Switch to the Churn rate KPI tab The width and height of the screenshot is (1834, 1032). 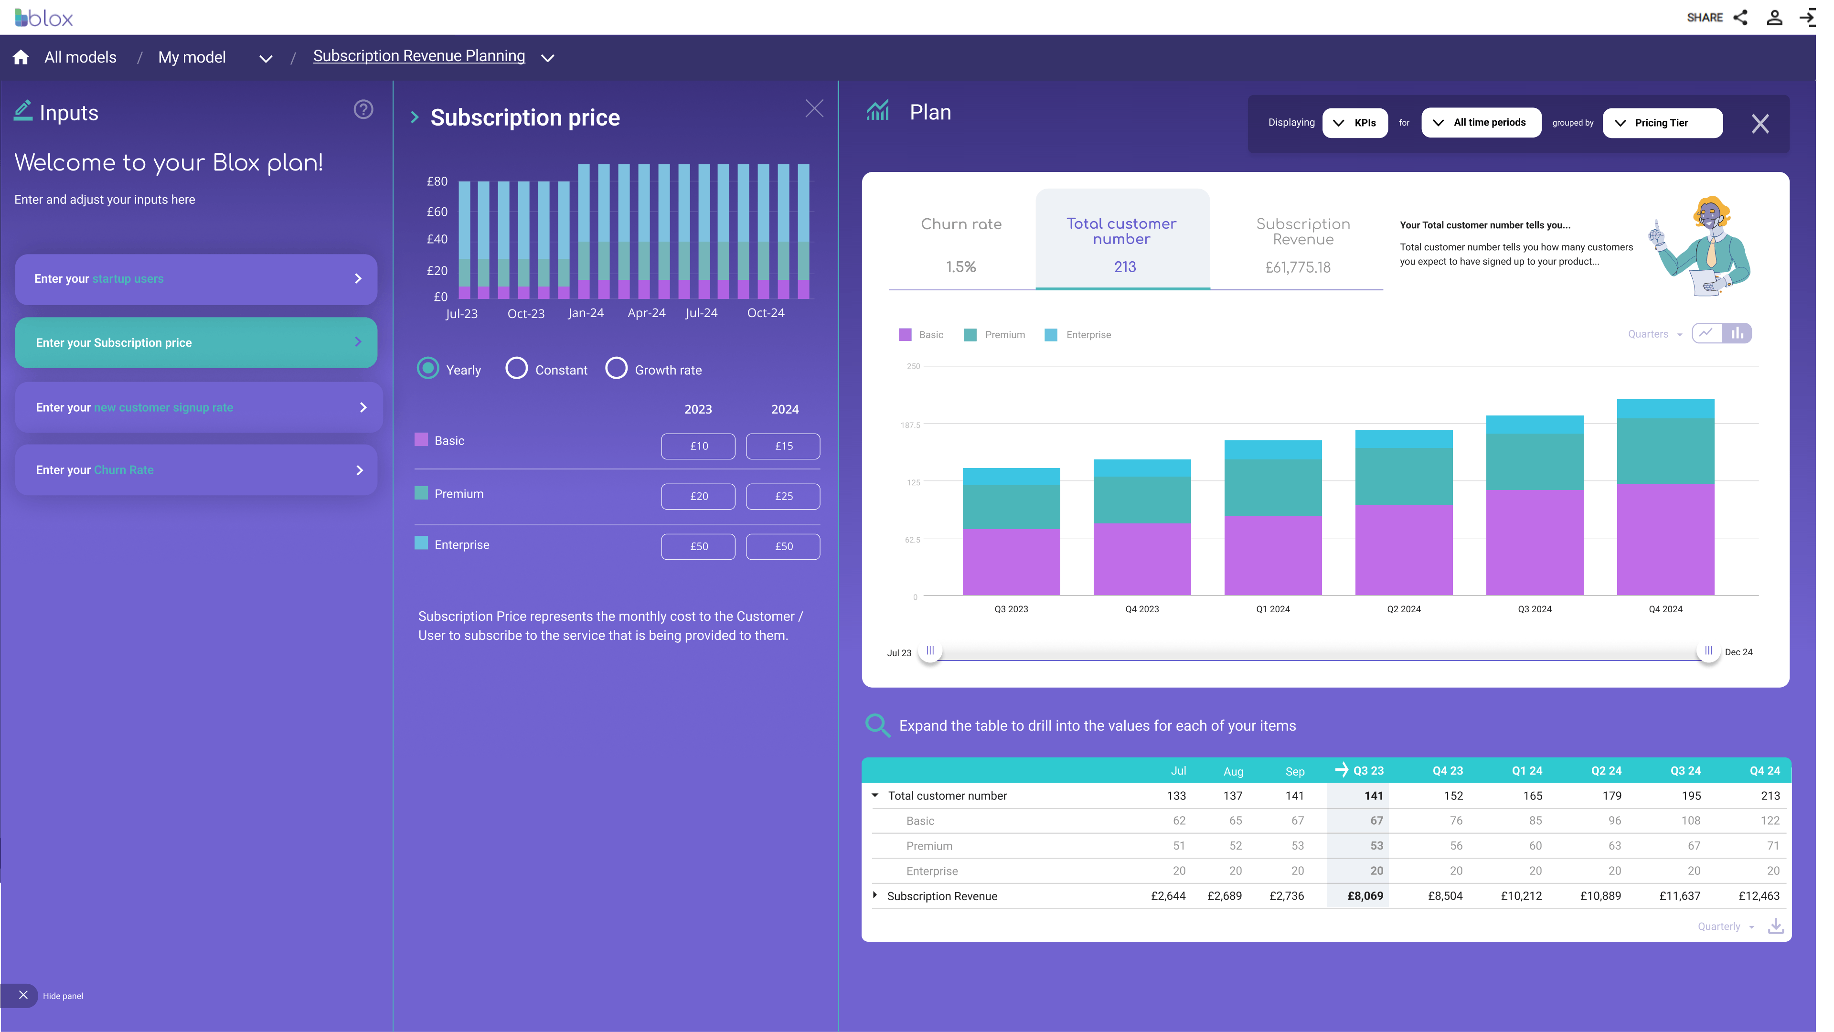click(x=962, y=242)
